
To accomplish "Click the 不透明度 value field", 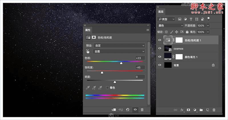I will (x=201, y=25).
